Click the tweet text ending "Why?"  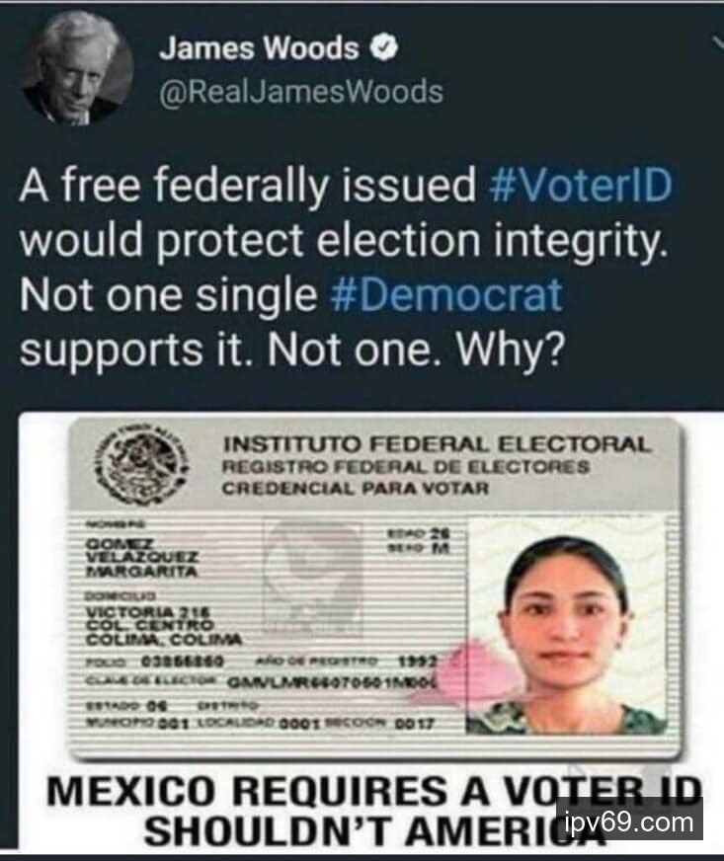point(345,268)
